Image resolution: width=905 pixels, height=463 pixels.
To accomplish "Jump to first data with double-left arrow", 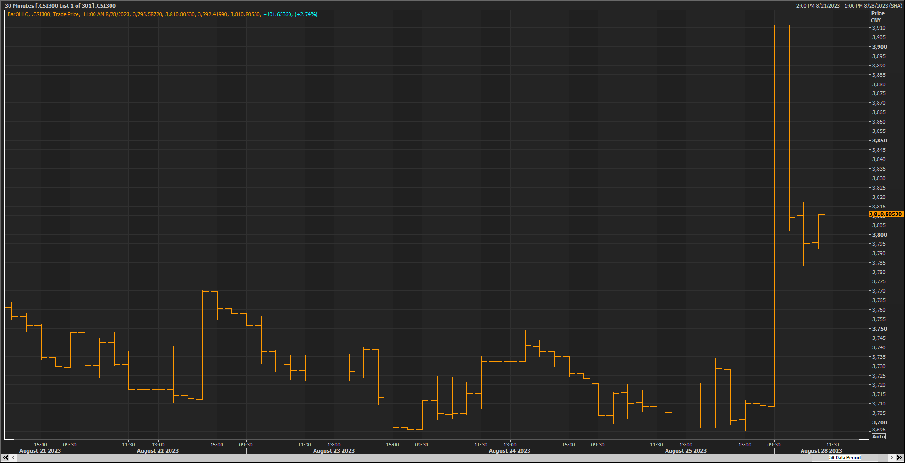I will pos(6,457).
